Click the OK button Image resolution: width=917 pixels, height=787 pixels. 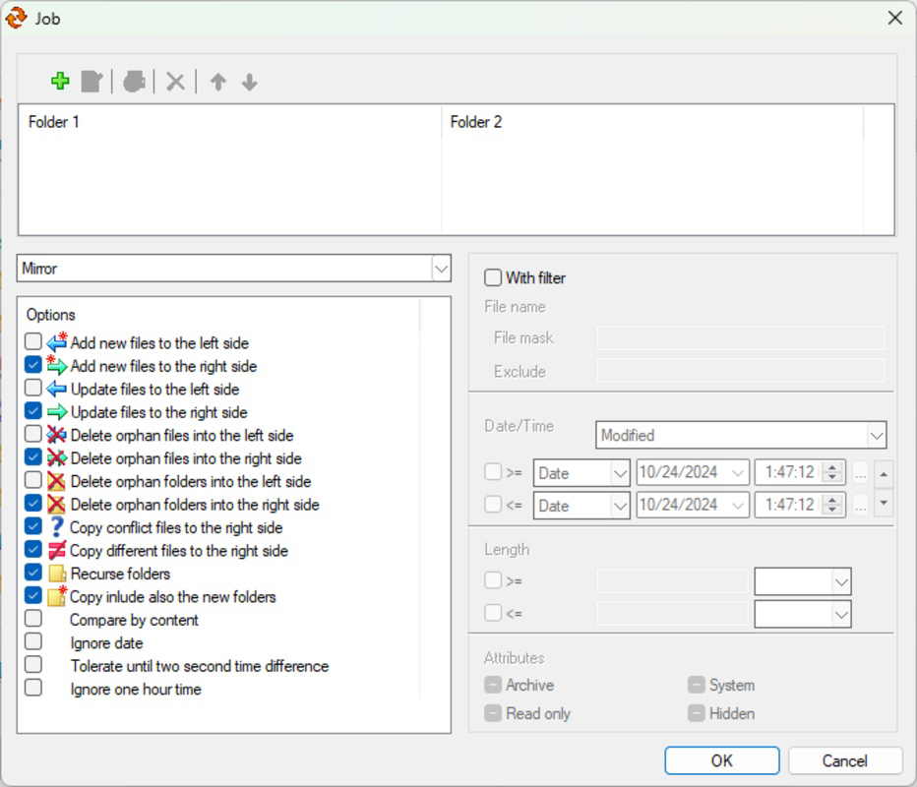tap(721, 760)
